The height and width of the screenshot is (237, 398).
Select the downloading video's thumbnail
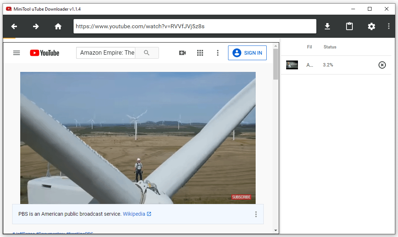coord(292,65)
